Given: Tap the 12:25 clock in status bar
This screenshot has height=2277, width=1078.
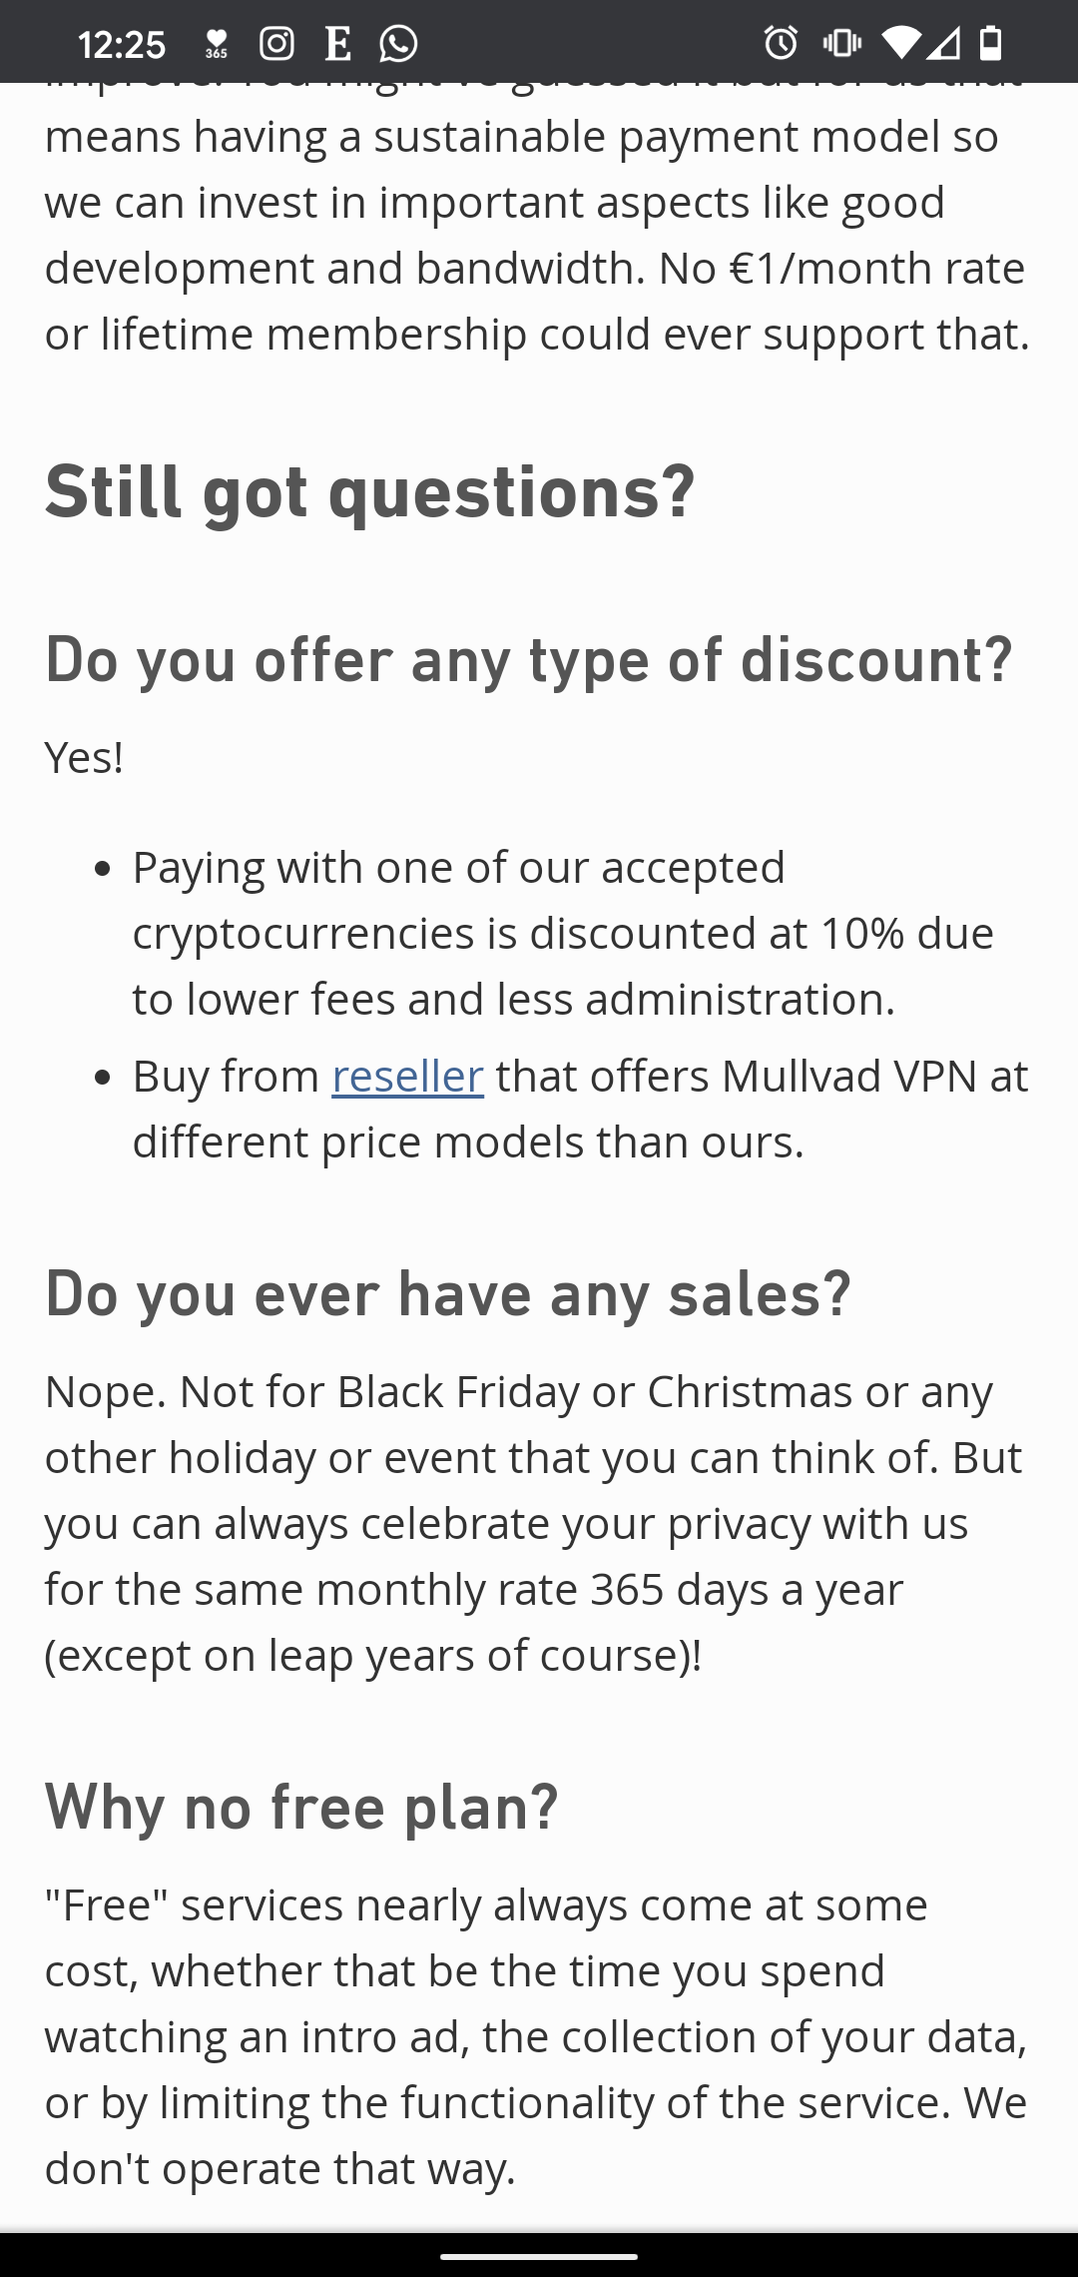Looking at the screenshot, I should click(x=121, y=44).
